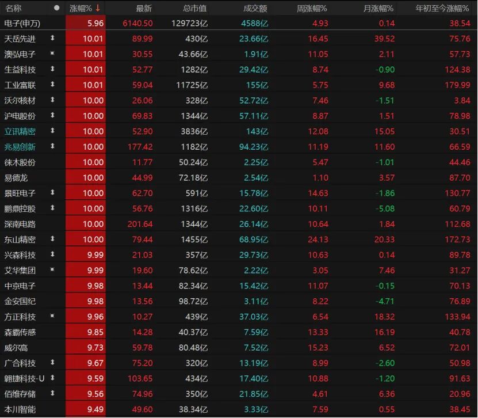Click the marker icon next to 东山精密

tap(52, 238)
